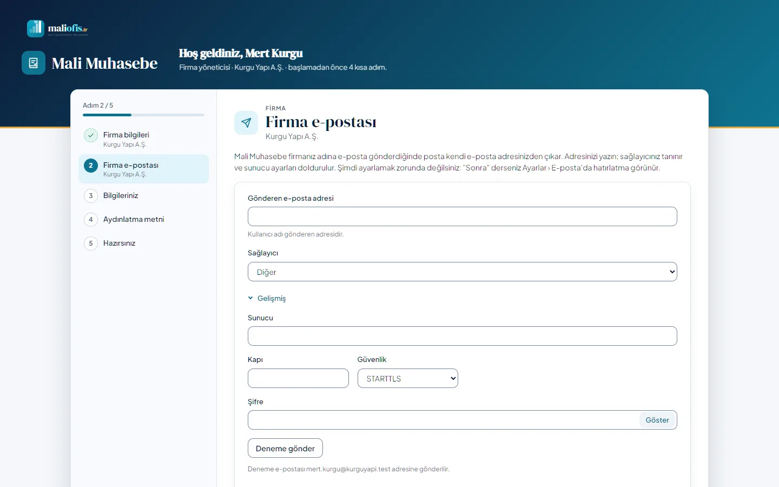Click the "Firma e-postası" page heading
This screenshot has height=487, width=779.
(321, 122)
